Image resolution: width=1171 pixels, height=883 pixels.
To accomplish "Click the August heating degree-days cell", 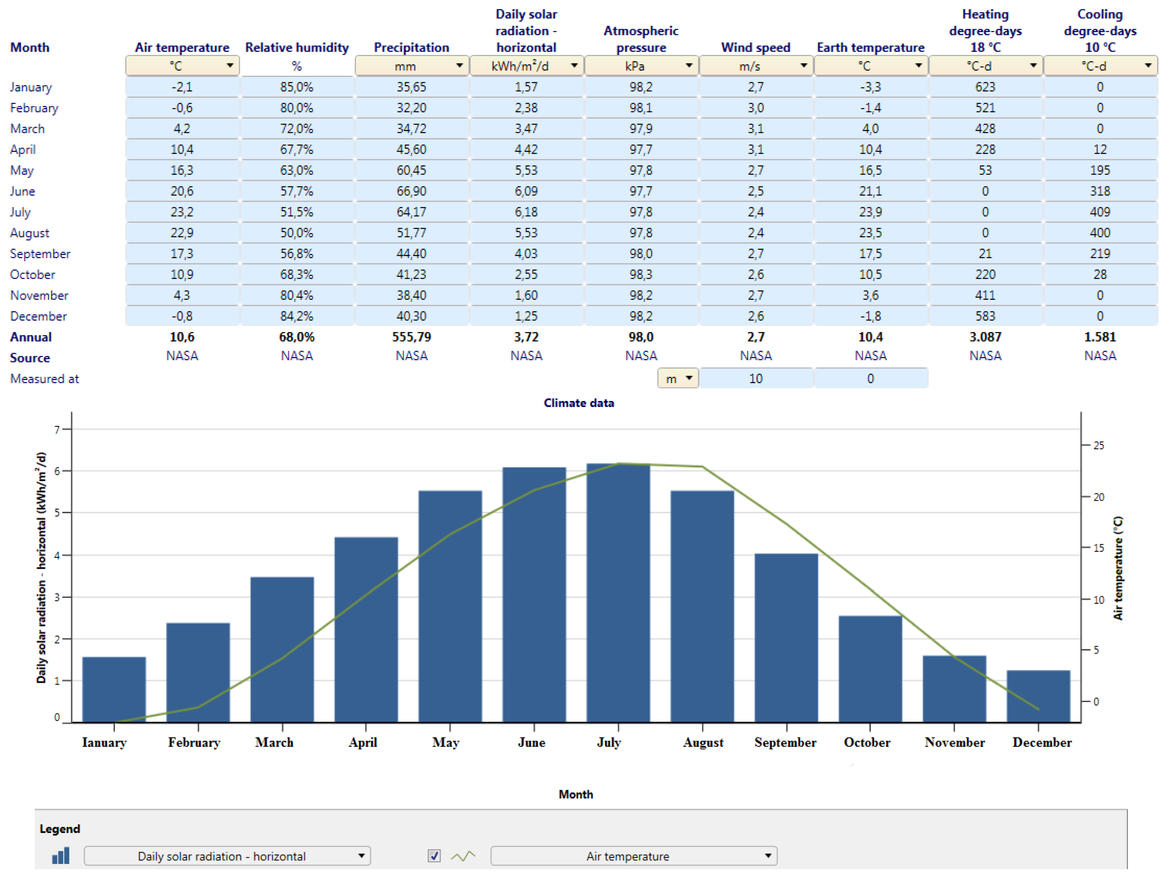I will tap(985, 233).
